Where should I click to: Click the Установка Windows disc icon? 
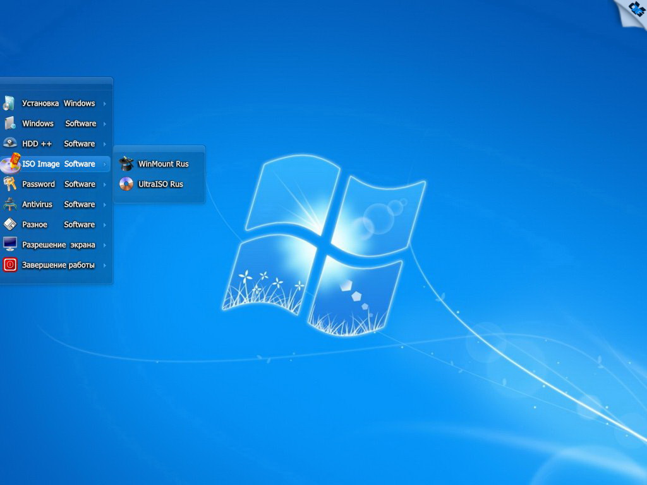(9, 103)
